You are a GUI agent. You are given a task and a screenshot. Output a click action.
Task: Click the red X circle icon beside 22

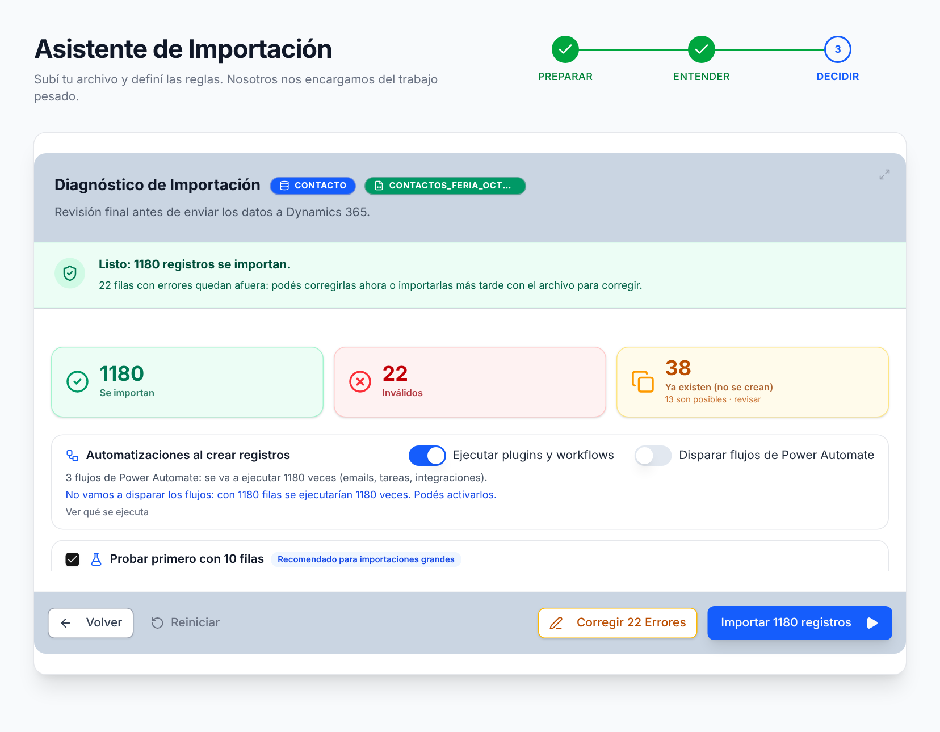click(360, 382)
